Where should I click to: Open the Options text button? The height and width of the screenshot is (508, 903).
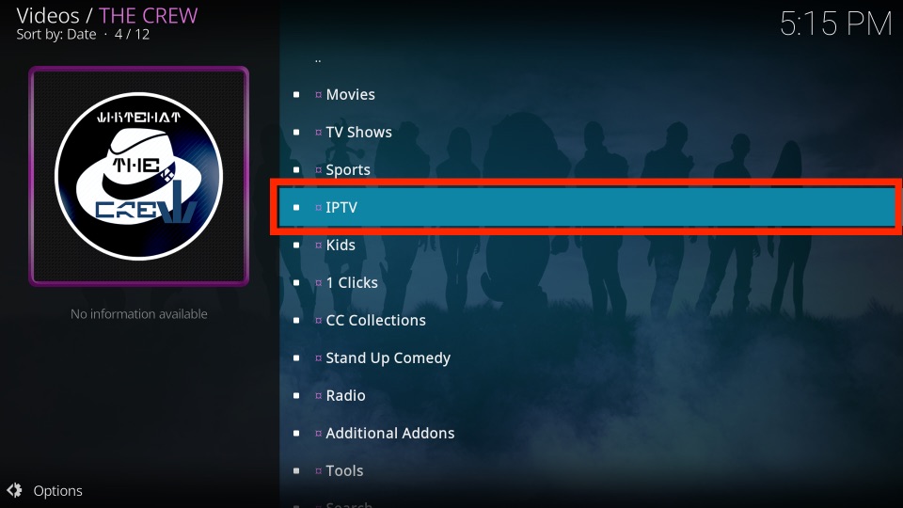point(57,491)
